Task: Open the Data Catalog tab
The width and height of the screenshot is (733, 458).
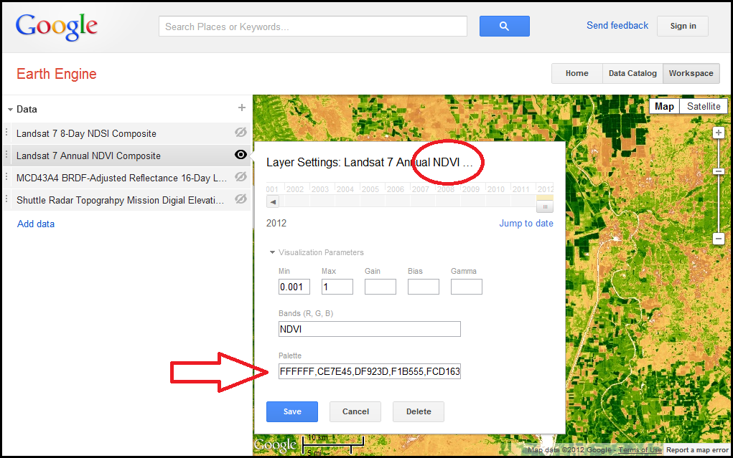Action: [x=632, y=73]
